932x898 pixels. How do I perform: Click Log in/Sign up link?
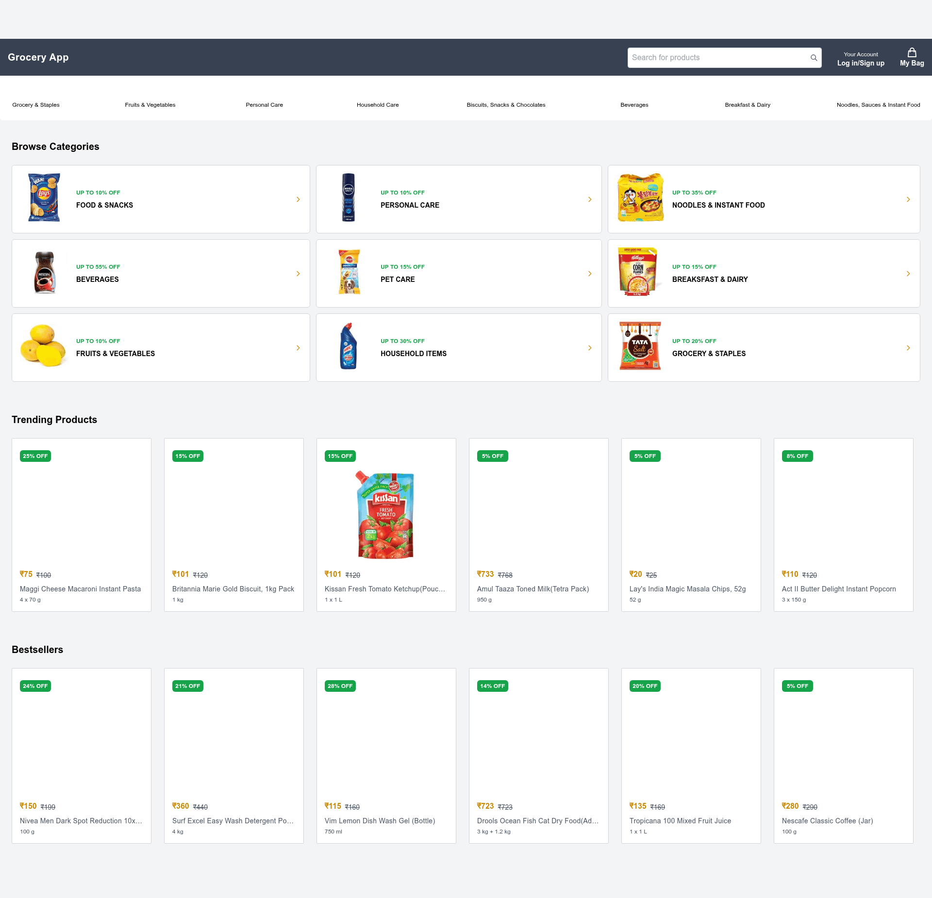tap(861, 63)
